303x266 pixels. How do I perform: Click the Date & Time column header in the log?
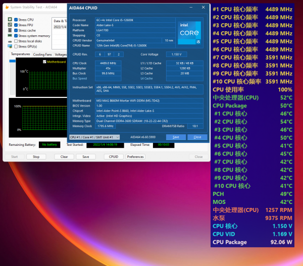60,21
